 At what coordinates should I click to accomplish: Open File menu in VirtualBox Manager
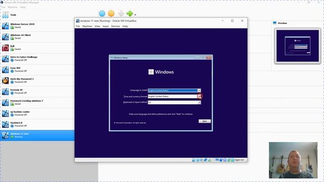click(x=4, y=7)
